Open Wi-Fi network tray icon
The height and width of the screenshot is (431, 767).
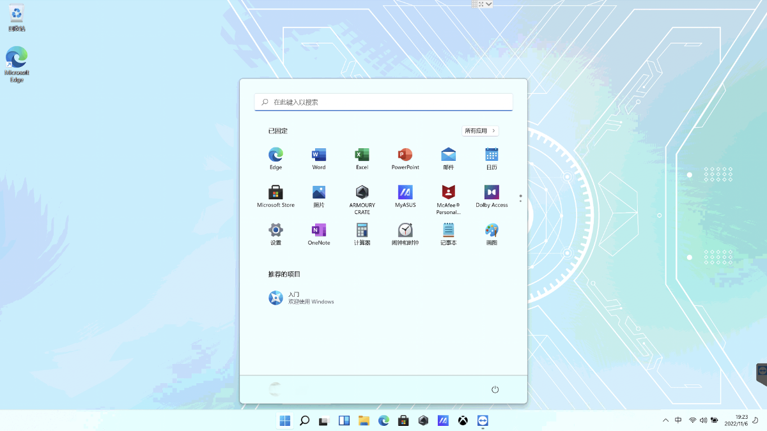coord(693,420)
